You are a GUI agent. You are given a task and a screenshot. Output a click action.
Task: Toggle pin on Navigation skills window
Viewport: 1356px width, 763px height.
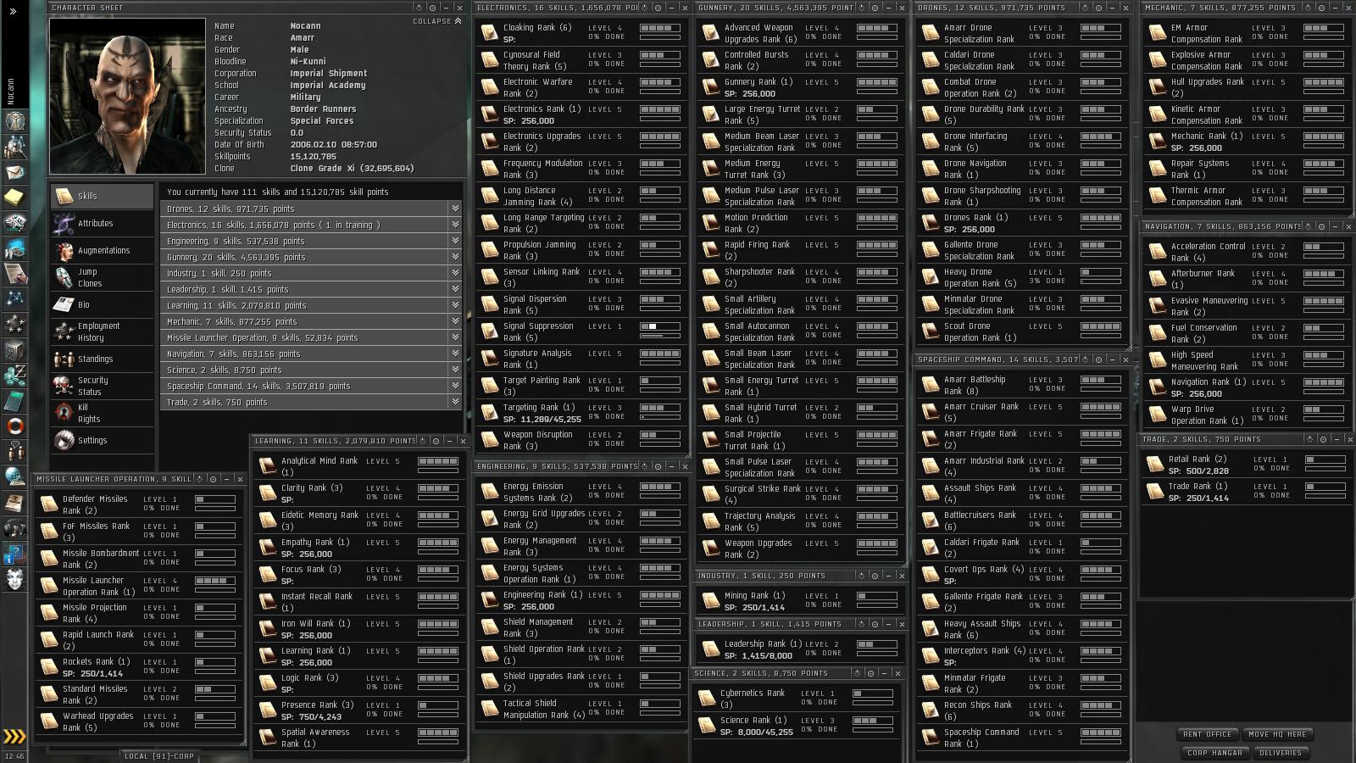pos(1321,226)
